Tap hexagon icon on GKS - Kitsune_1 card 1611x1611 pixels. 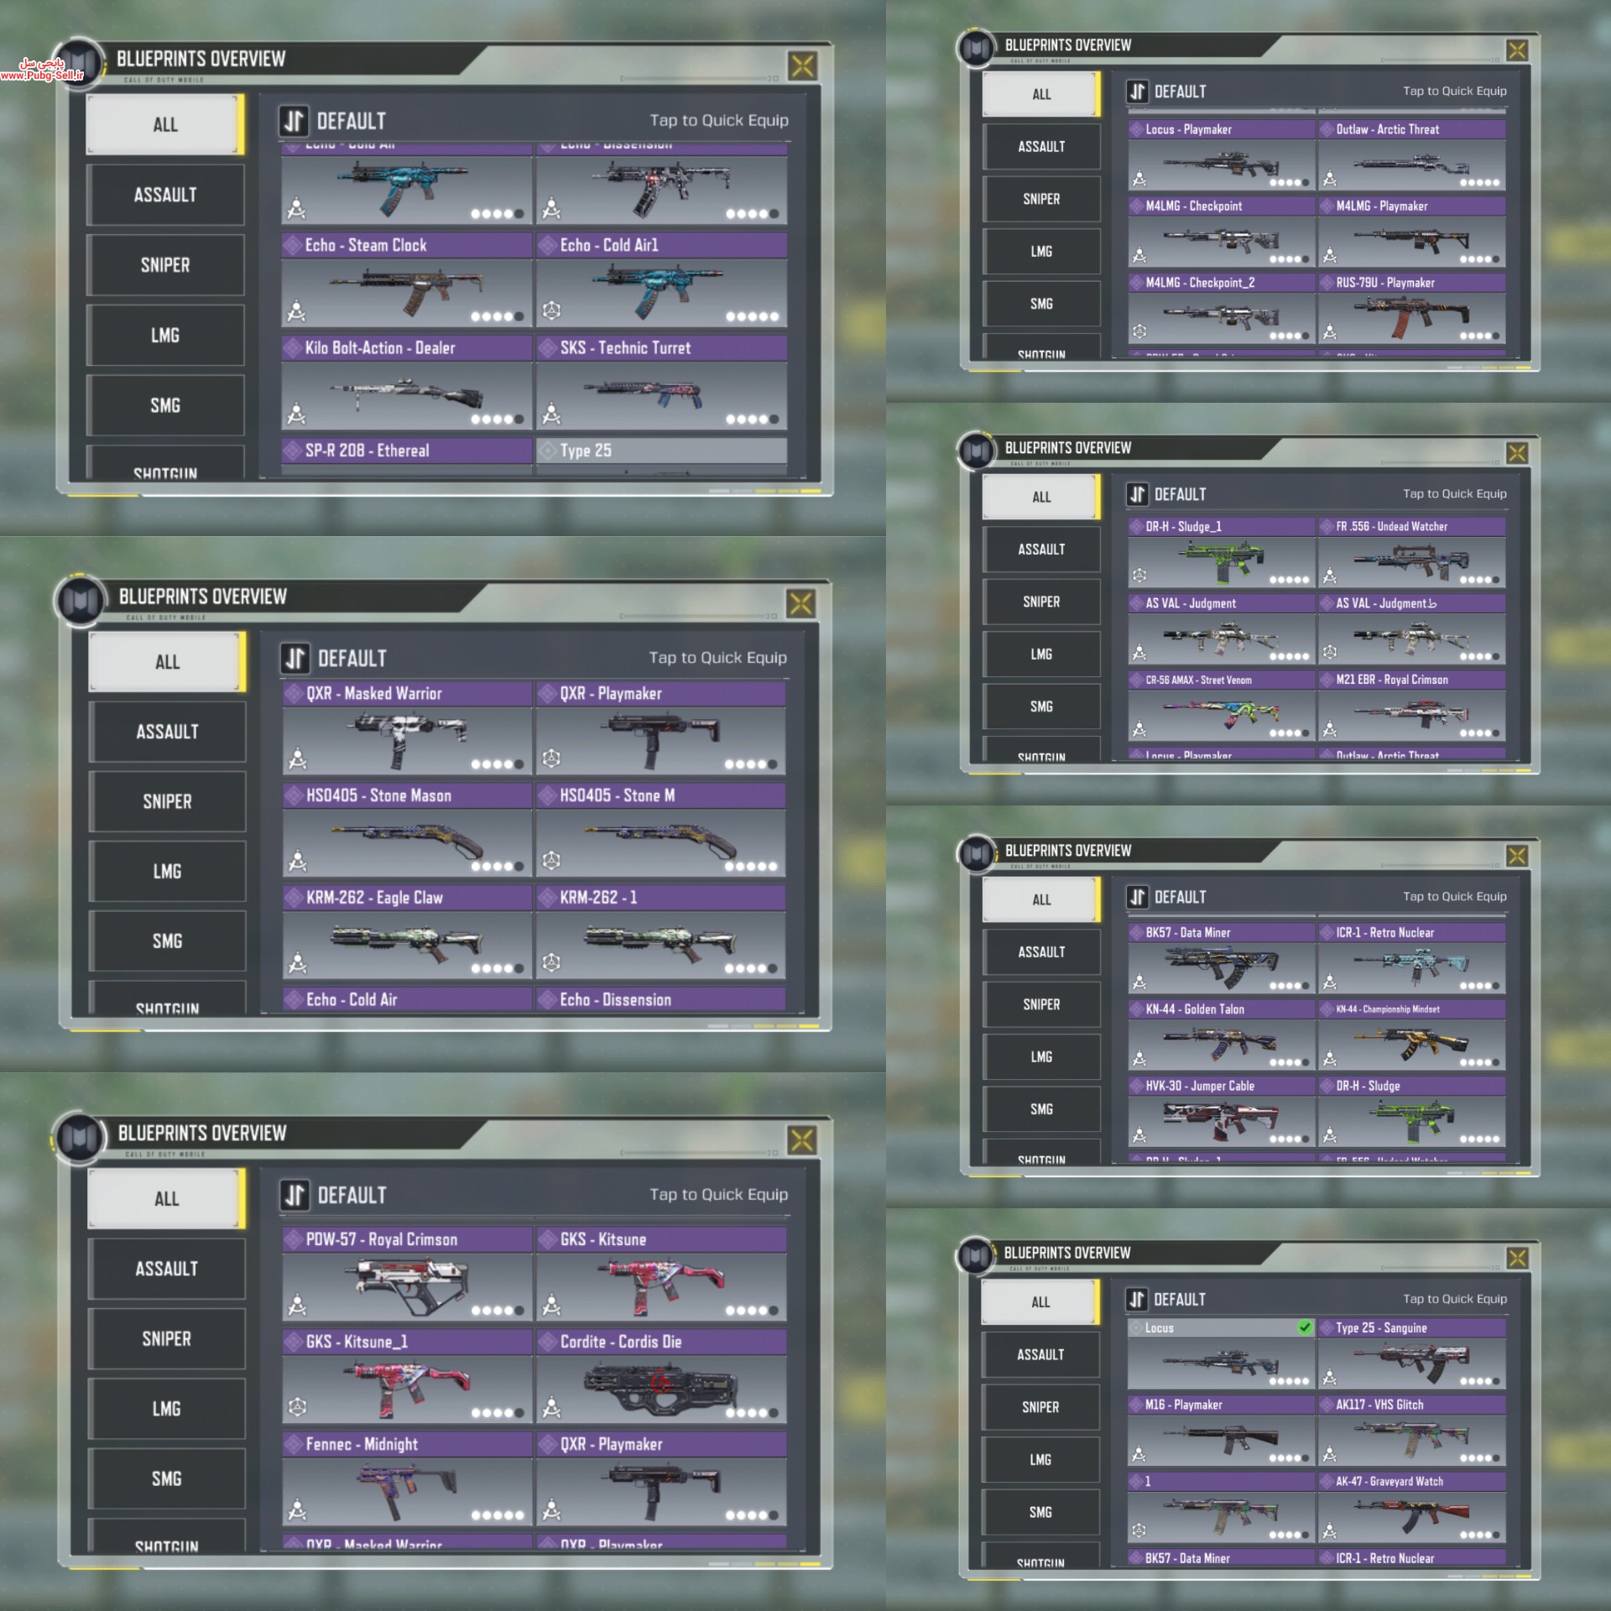pos(297,1407)
